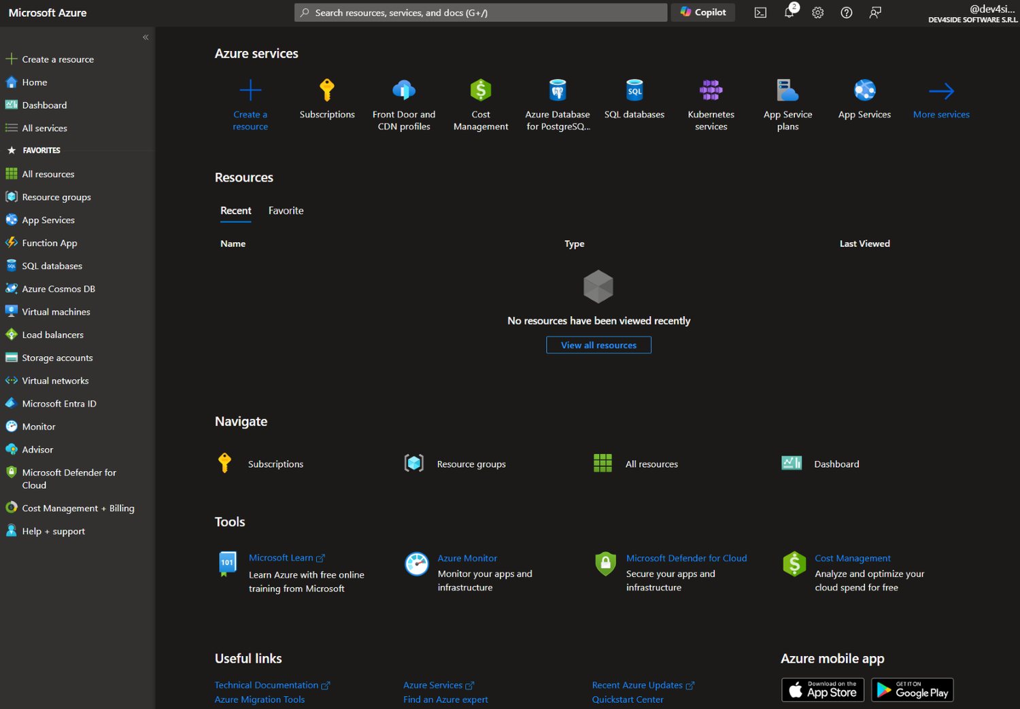Open Cost Management + Billing in sidebar
Image resolution: width=1020 pixels, height=709 pixels.
78,508
